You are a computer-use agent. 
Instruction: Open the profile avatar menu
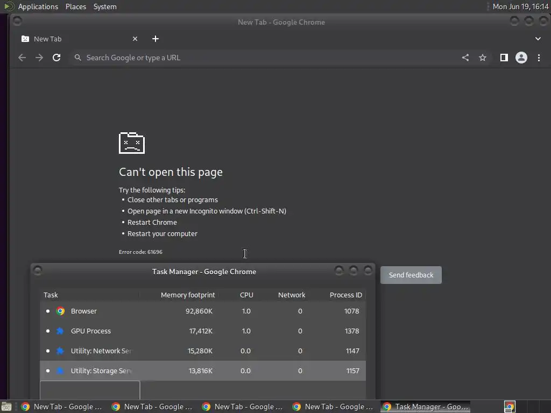click(x=521, y=58)
